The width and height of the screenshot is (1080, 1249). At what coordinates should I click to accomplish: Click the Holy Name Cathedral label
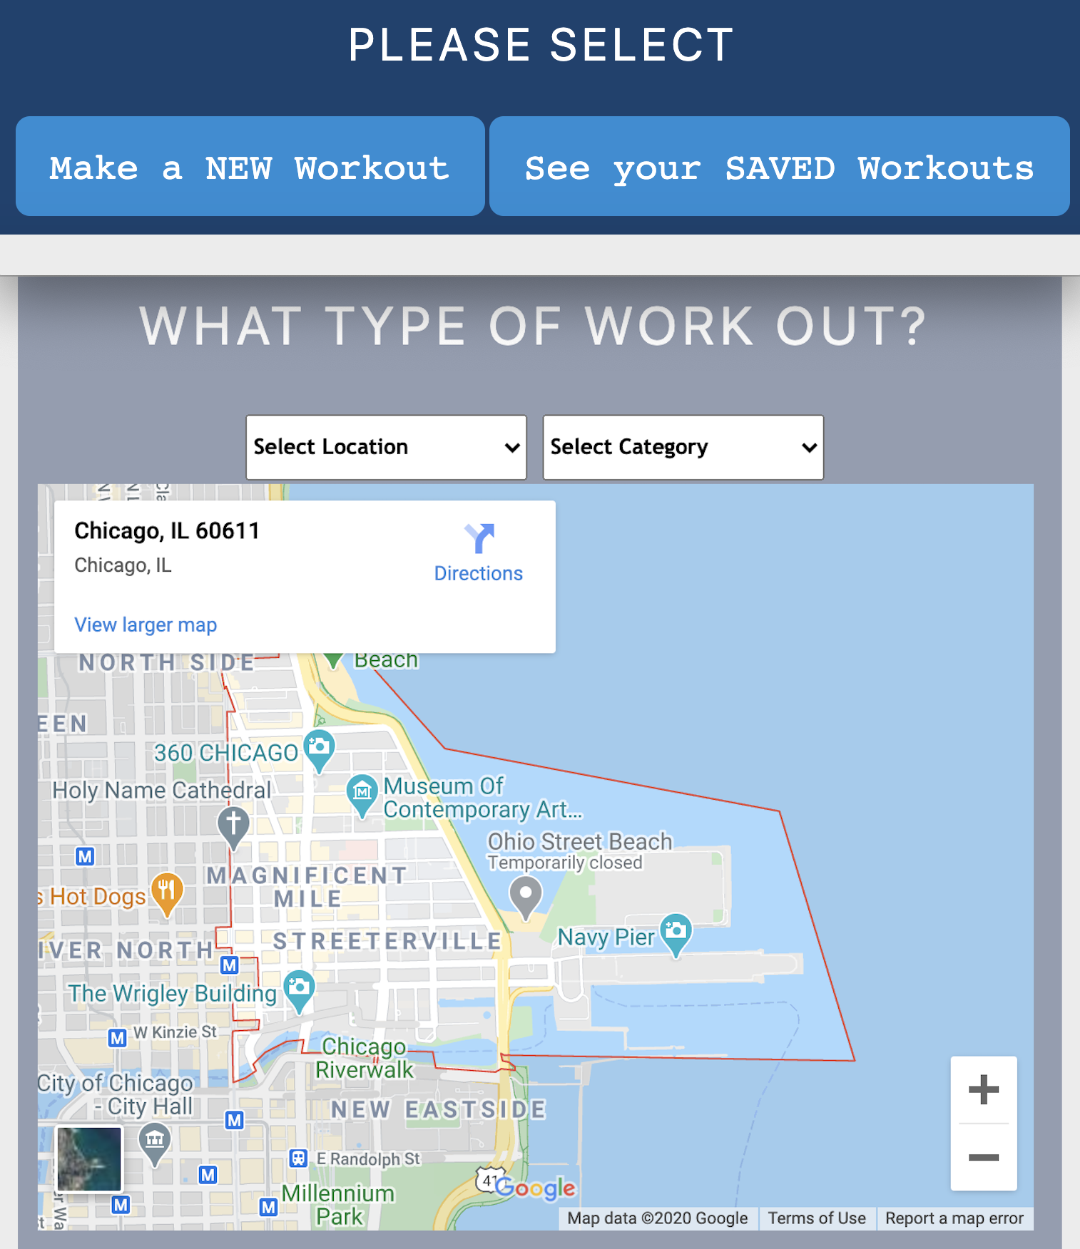(x=161, y=790)
